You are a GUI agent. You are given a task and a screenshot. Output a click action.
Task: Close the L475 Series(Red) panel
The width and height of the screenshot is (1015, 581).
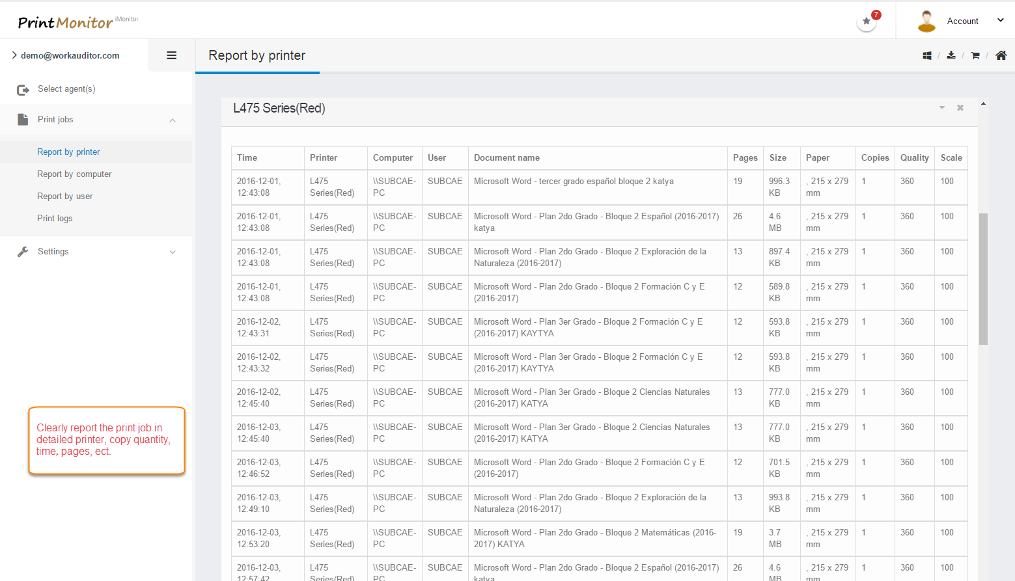pyautogui.click(x=960, y=108)
